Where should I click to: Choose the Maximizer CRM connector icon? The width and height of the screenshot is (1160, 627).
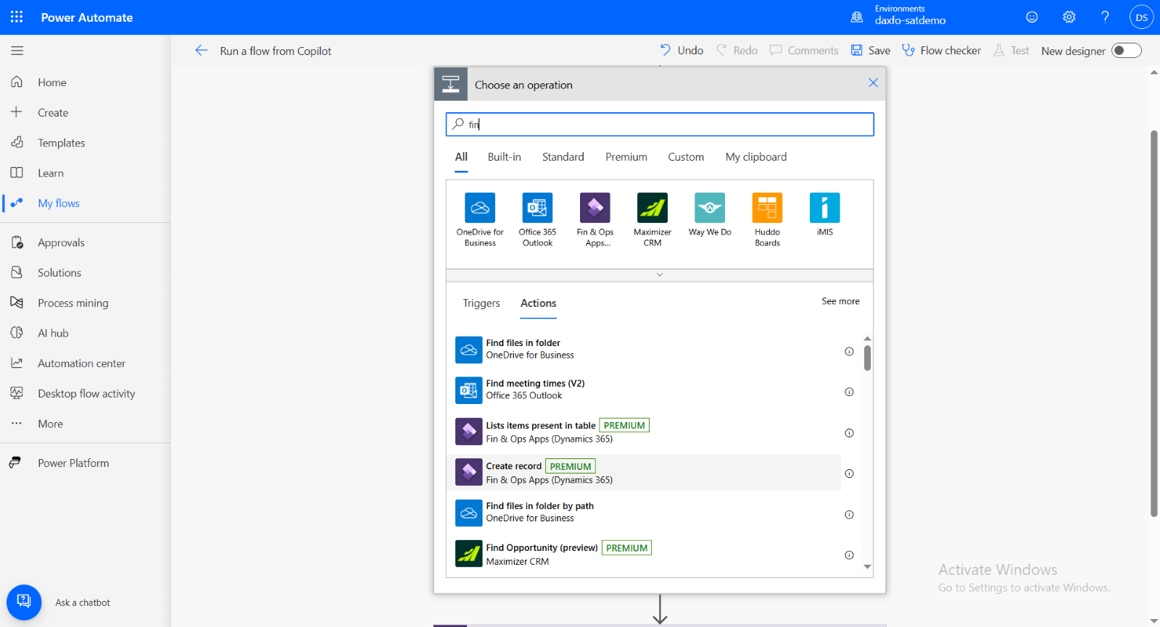coord(652,208)
